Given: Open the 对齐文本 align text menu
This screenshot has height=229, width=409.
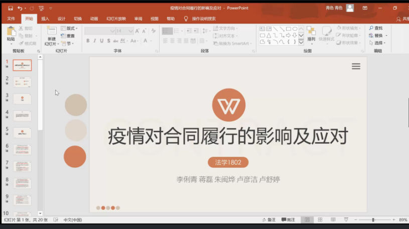Looking at the screenshot, I should pos(225,36).
